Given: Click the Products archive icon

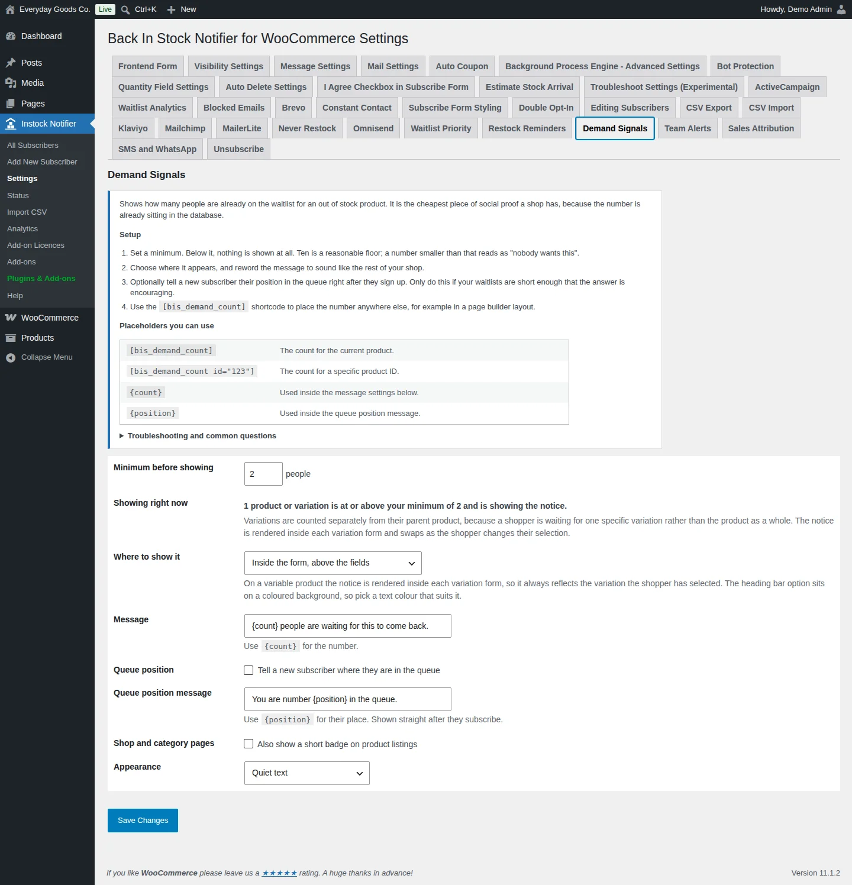Looking at the screenshot, I should (11, 338).
